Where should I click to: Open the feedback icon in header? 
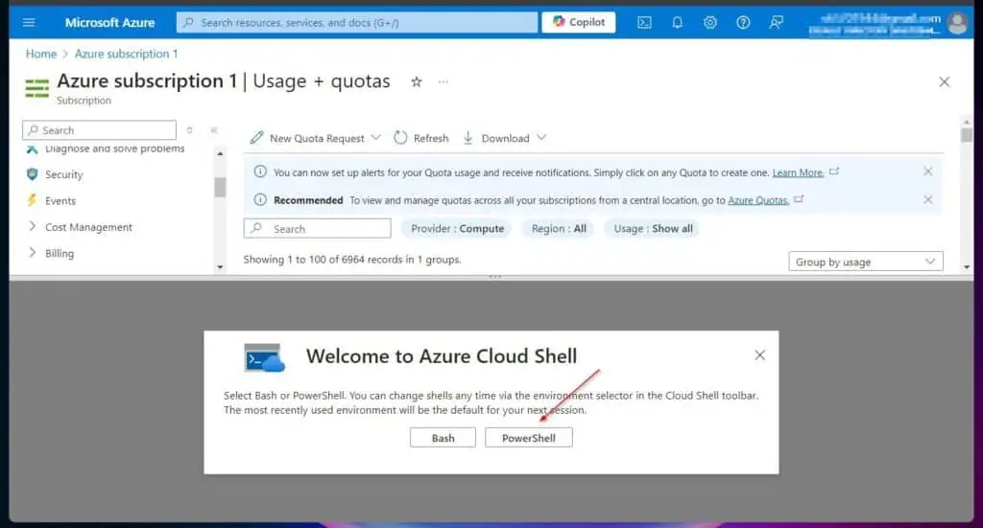[x=776, y=23]
